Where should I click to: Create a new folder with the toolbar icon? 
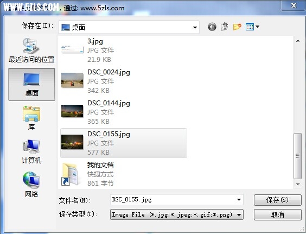coord(237,27)
